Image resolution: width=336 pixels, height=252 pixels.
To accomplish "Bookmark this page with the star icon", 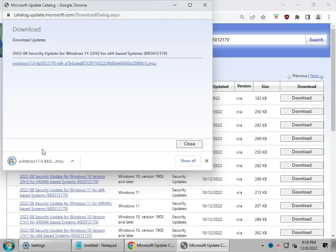I will (263, 17).
